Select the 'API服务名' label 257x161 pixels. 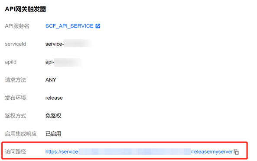pyautogui.click(x=17, y=26)
